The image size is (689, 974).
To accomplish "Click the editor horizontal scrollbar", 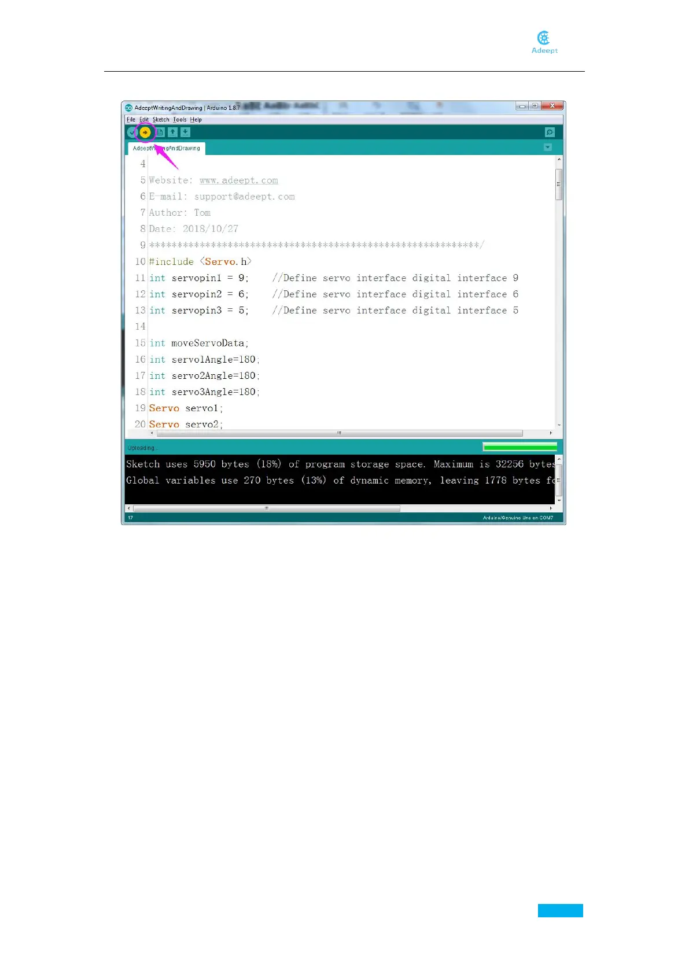I will point(340,433).
